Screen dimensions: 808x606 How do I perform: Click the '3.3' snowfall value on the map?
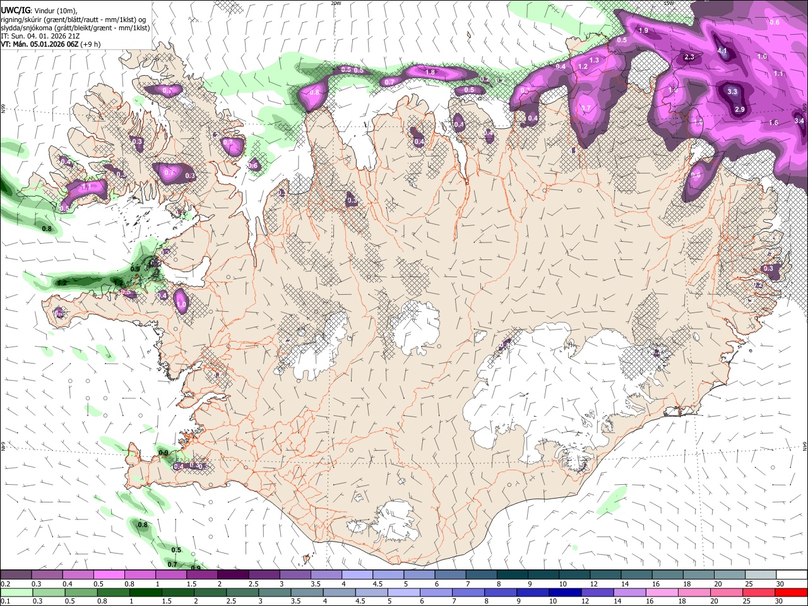pyautogui.click(x=732, y=92)
